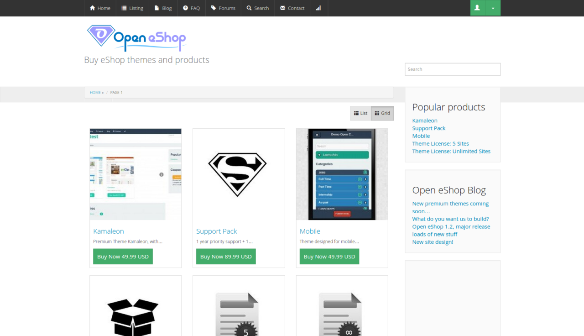Switch to List view
The width and height of the screenshot is (584, 336).
360,113
